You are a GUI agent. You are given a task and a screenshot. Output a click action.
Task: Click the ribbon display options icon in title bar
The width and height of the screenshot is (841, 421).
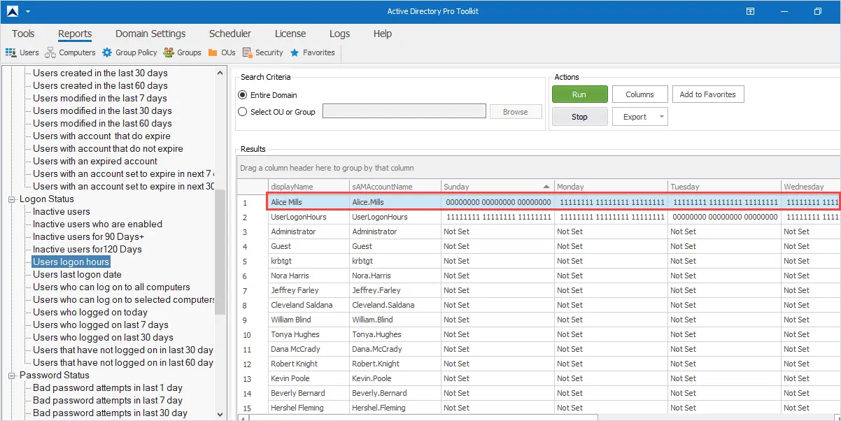click(x=750, y=11)
